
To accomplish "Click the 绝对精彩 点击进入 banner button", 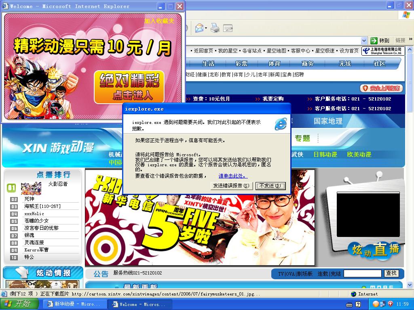I will pos(129,87).
